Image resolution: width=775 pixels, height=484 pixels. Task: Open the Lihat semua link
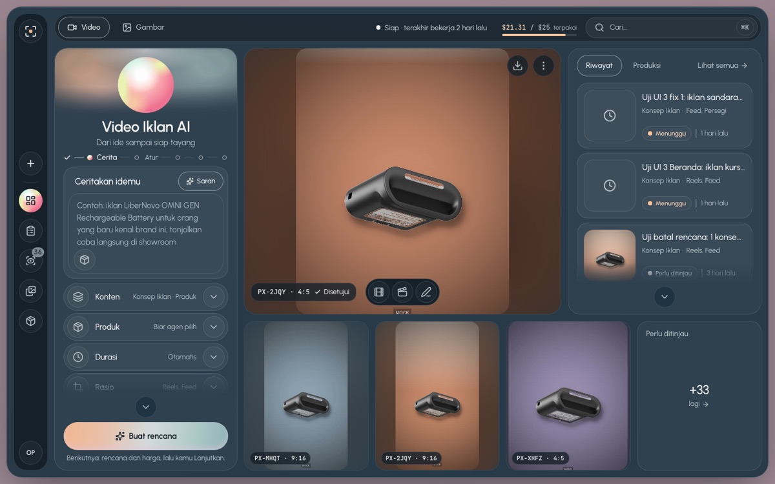pyautogui.click(x=722, y=65)
